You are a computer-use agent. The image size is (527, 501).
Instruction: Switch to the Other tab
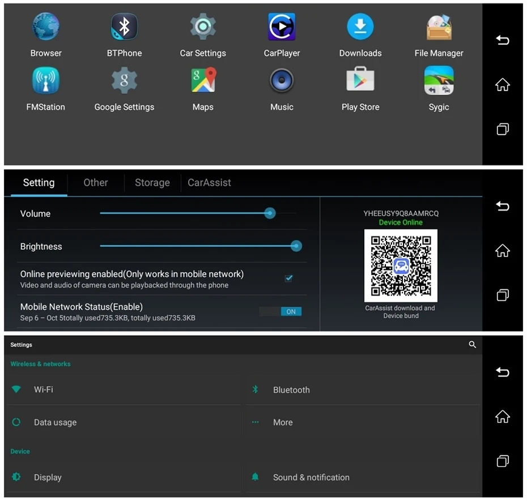coord(95,183)
